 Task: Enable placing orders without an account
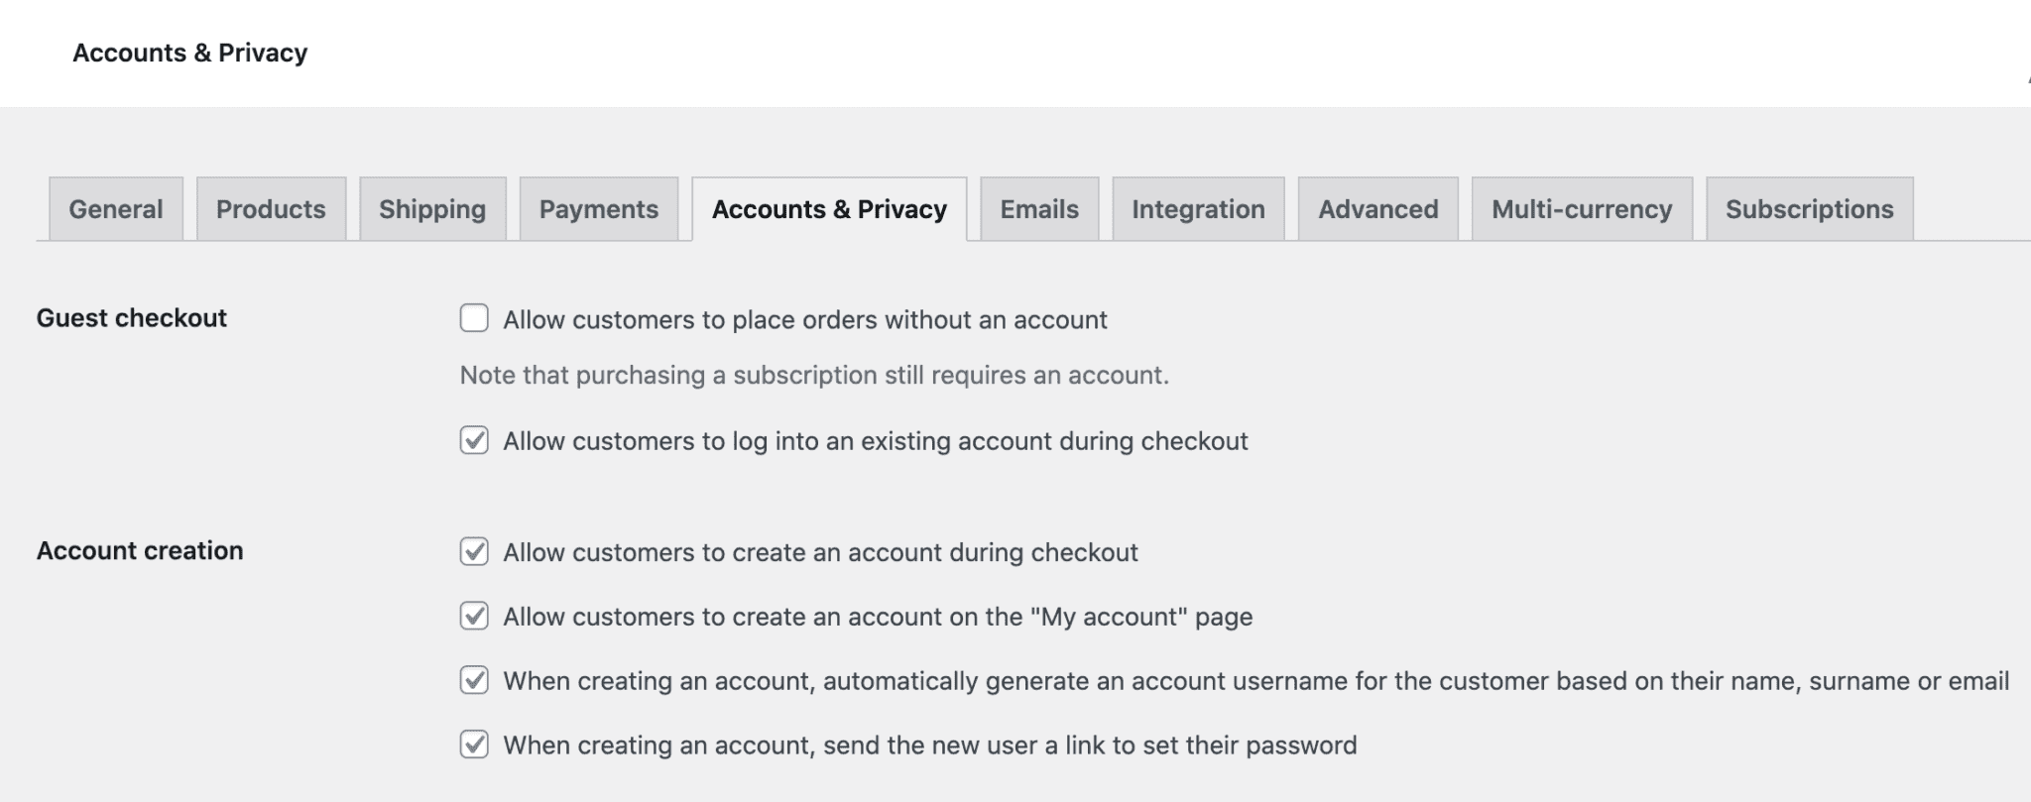474,318
